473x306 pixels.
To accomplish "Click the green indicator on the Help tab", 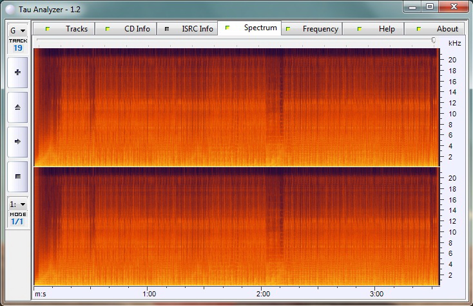I will [x=360, y=29].
